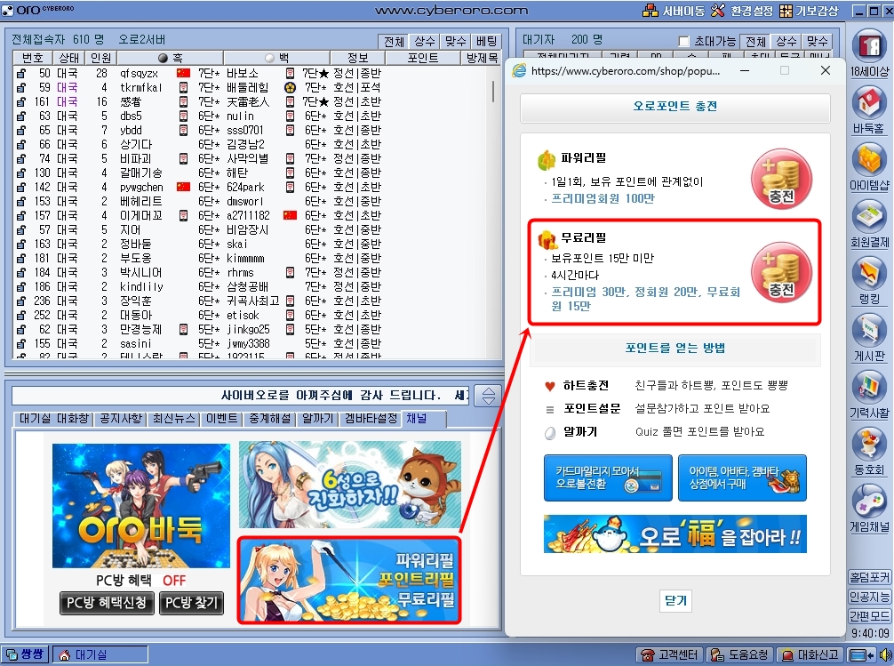Viewport: 894px width, 666px height.
Task: Click 카드마일리지 모아서 오로볼전환 button
Action: pos(608,477)
